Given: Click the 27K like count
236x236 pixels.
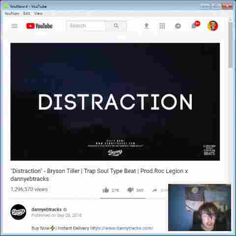Looking at the screenshot, I should pyautogui.click(x=115, y=190).
